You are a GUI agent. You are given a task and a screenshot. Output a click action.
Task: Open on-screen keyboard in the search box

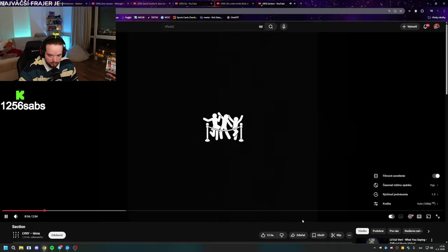261,27
